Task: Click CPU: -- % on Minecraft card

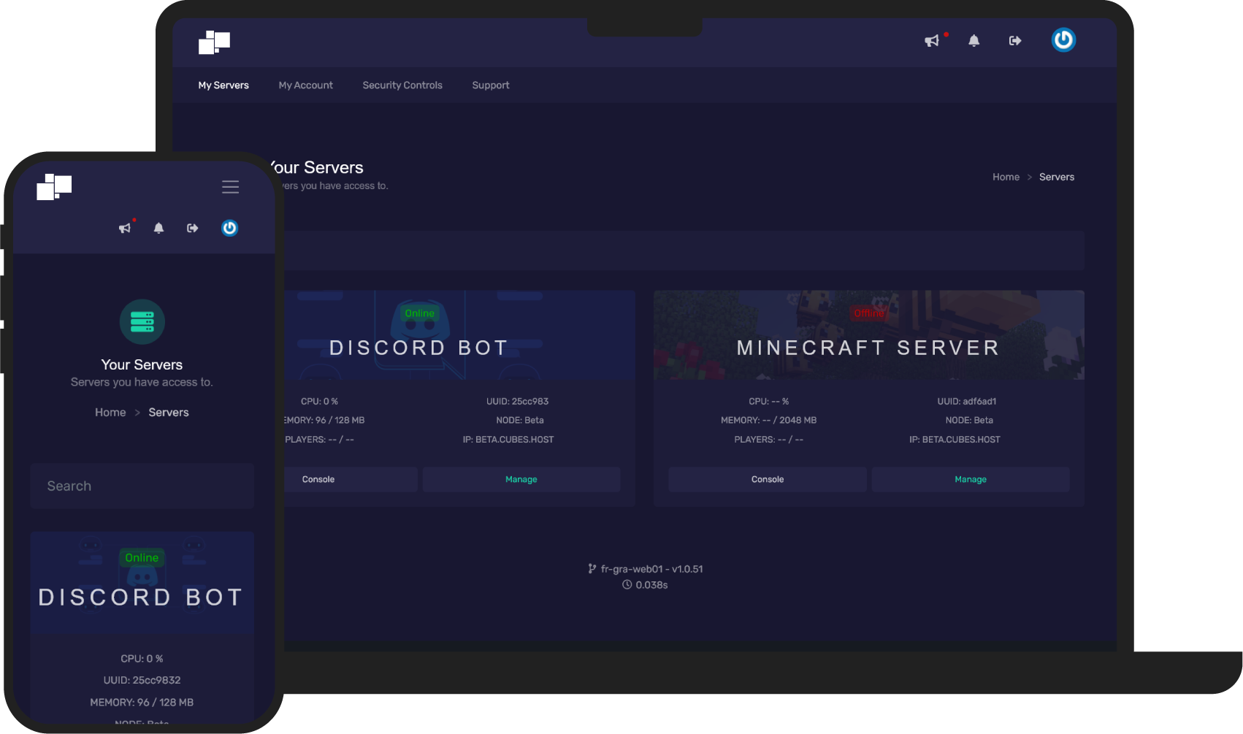Action: (x=769, y=402)
